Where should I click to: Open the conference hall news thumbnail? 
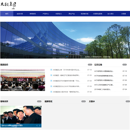[x=23, y=80]
